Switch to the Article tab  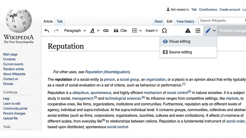pyautogui.click(x=48, y=21)
